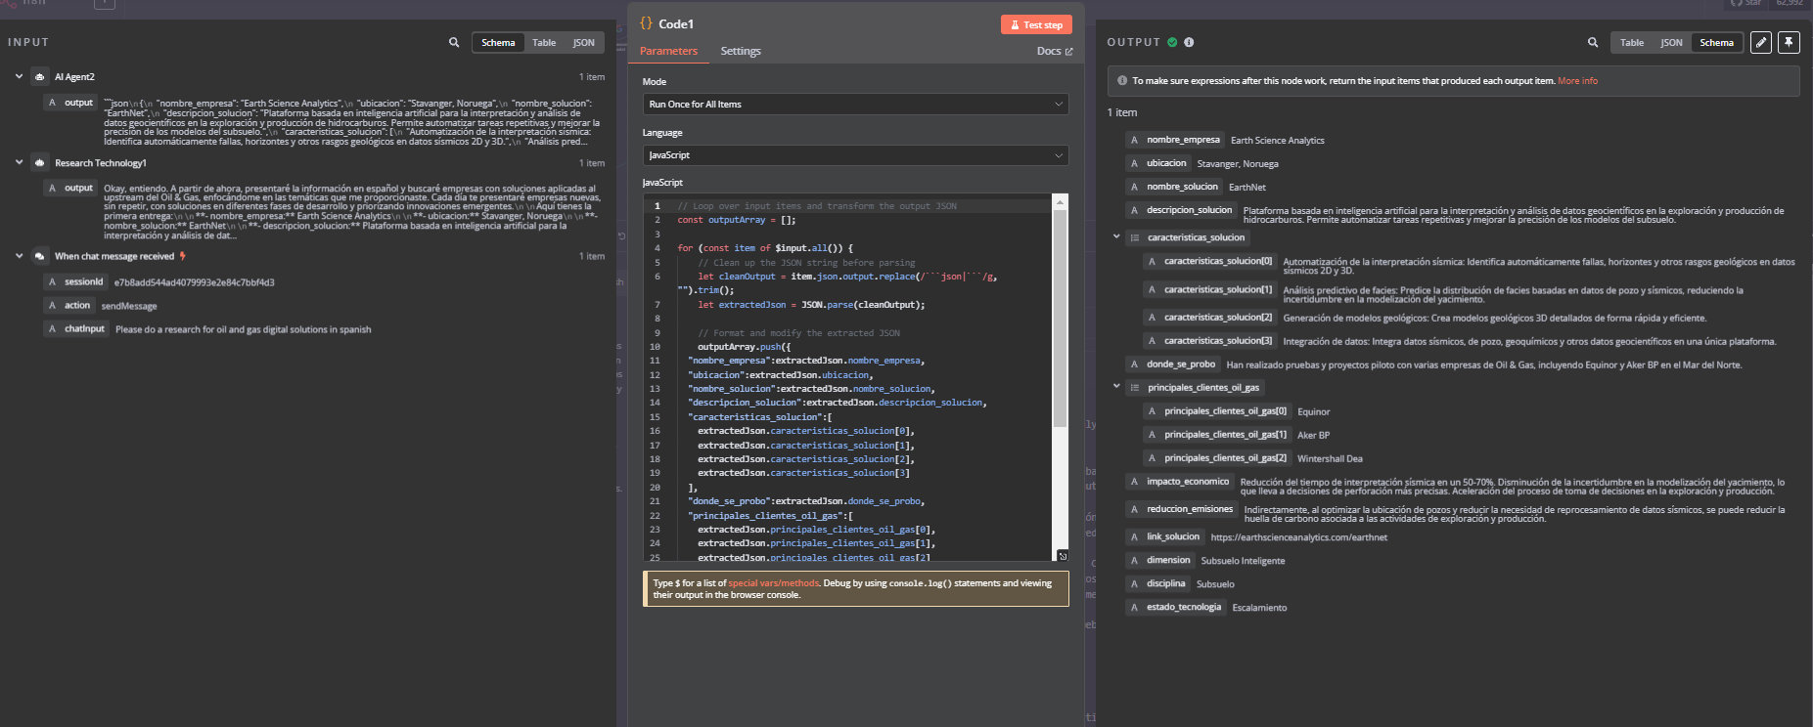Click the pencil edit output icon

[1761, 42]
